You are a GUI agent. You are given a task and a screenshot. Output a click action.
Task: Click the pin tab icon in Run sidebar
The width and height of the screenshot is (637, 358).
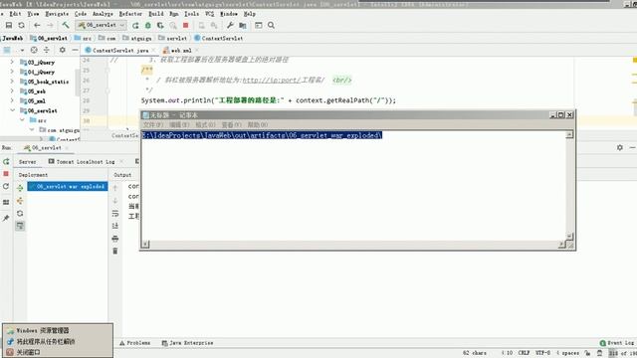[x=6, y=219]
